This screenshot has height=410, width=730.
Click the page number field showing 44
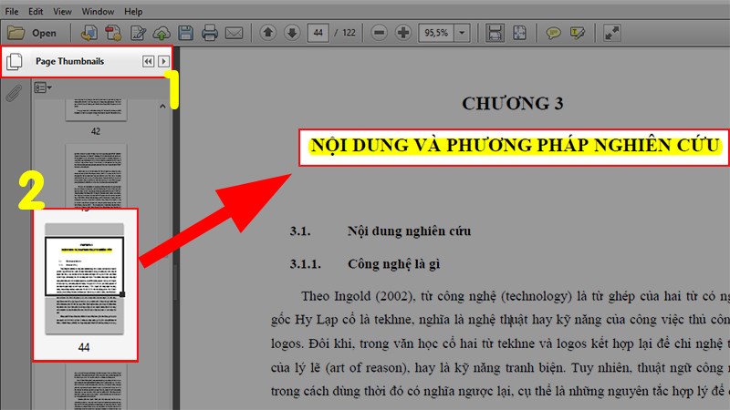tap(318, 33)
